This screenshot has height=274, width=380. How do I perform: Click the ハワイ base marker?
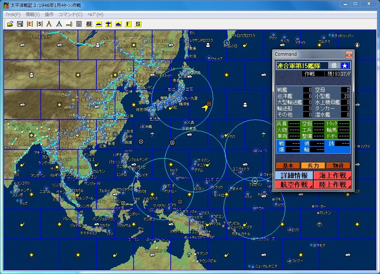[x=359, y=146]
